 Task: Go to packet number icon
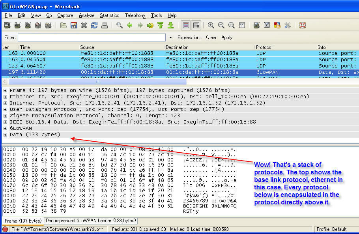pos(150,25)
